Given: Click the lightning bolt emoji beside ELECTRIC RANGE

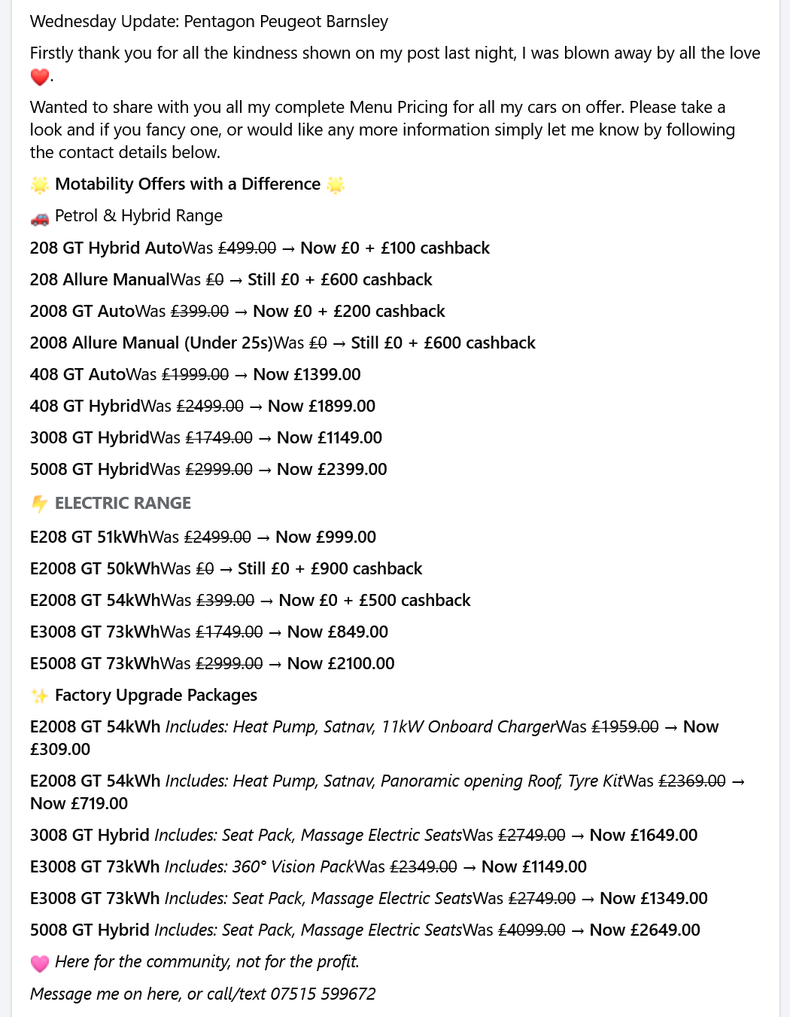Looking at the screenshot, I should (x=39, y=504).
